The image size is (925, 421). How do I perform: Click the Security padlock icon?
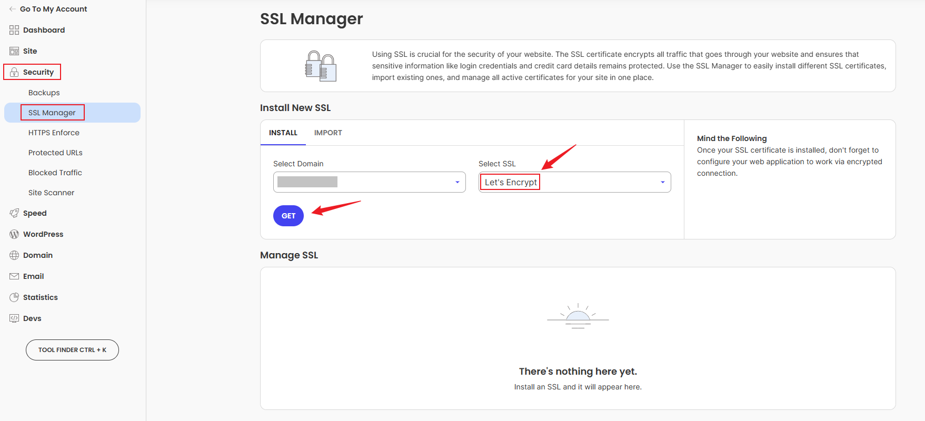click(14, 72)
